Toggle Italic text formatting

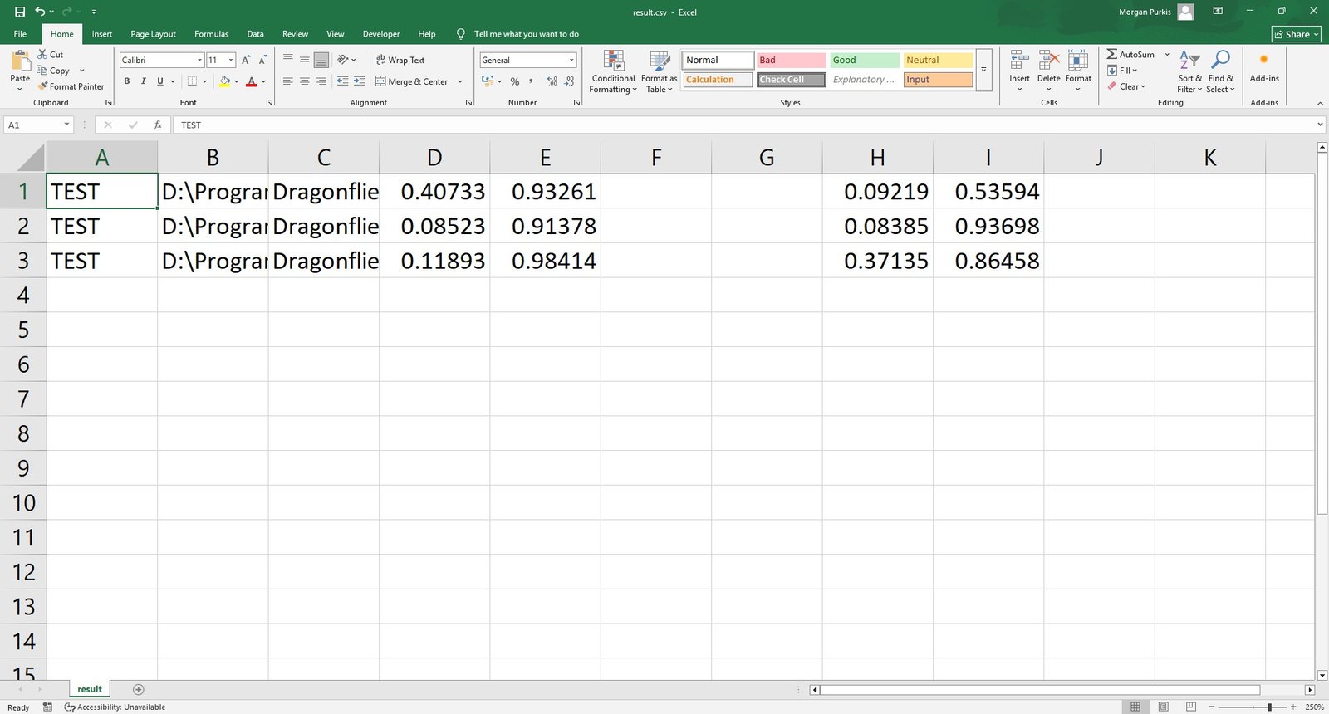pyautogui.click(x=144, y=81)
